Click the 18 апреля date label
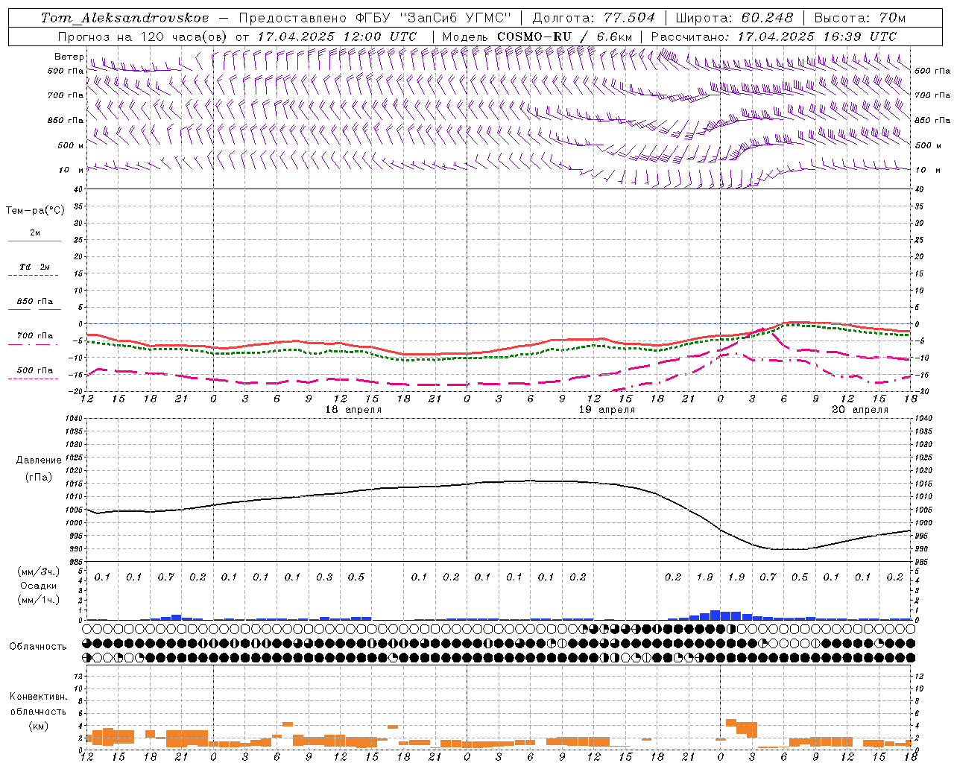The width and height of the screenshot is (954, 763). pyautogui.click(x=353, y=410)
